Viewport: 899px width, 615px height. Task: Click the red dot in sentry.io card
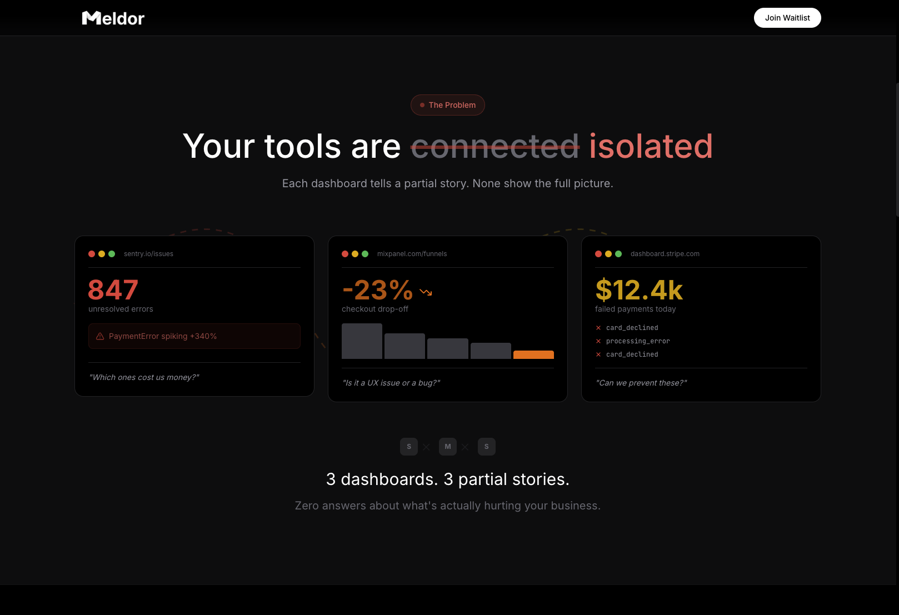(x=92, y=254)
